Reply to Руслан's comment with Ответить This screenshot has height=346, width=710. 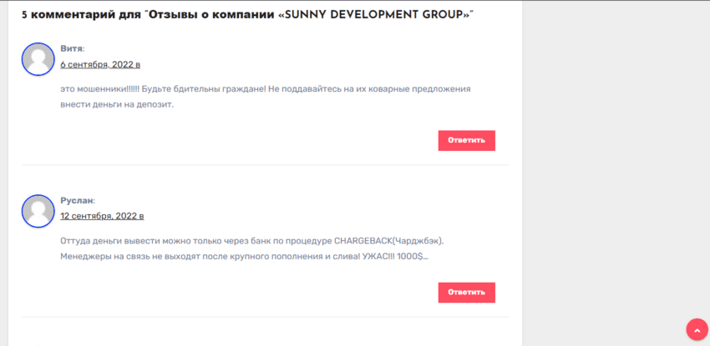(466, 292)
